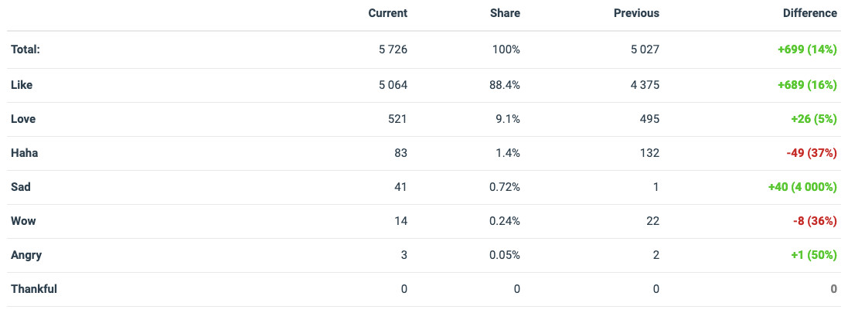
Task: Click the Love share value 9.1%
Action: pyautogui.click(x=508, y=119)
